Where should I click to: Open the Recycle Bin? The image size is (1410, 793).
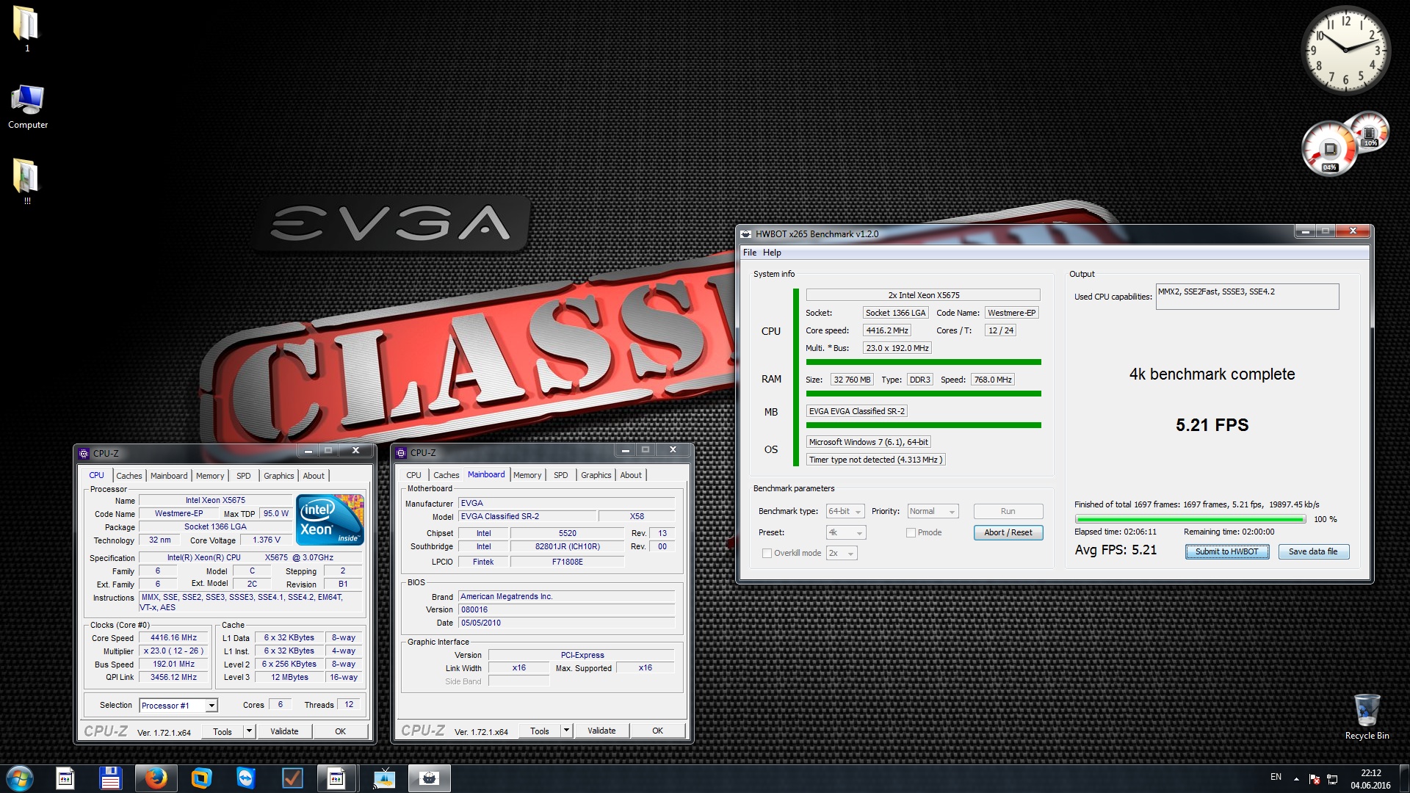(x=1367, y=717)
